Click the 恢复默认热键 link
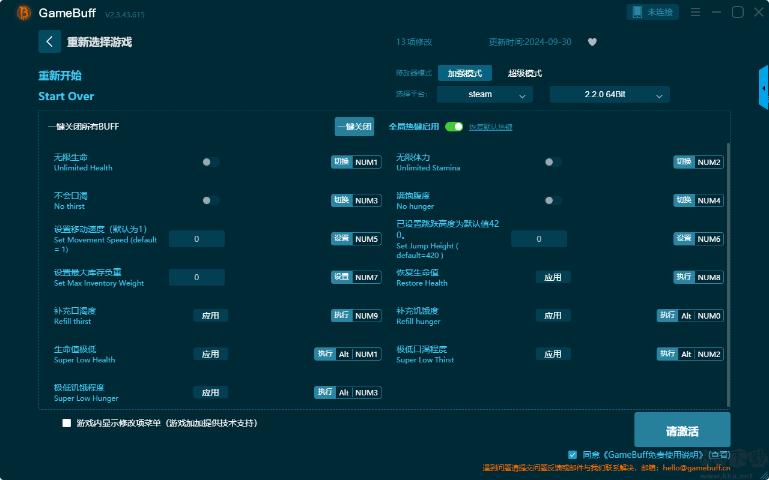 pos(491,127)
